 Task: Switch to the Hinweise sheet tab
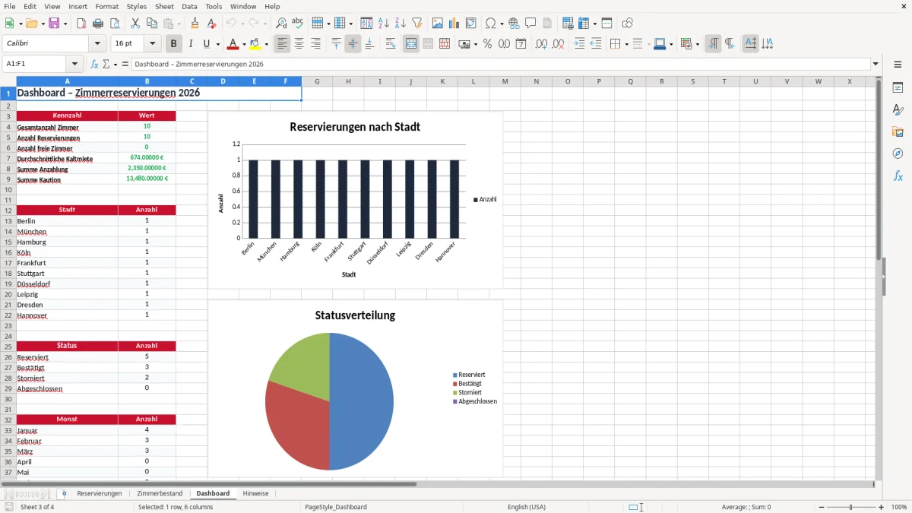coord(255,493)
